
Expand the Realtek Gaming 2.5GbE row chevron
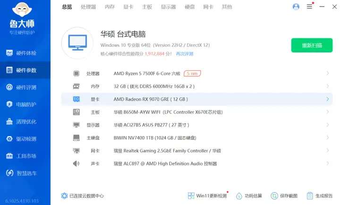[328, 150]
